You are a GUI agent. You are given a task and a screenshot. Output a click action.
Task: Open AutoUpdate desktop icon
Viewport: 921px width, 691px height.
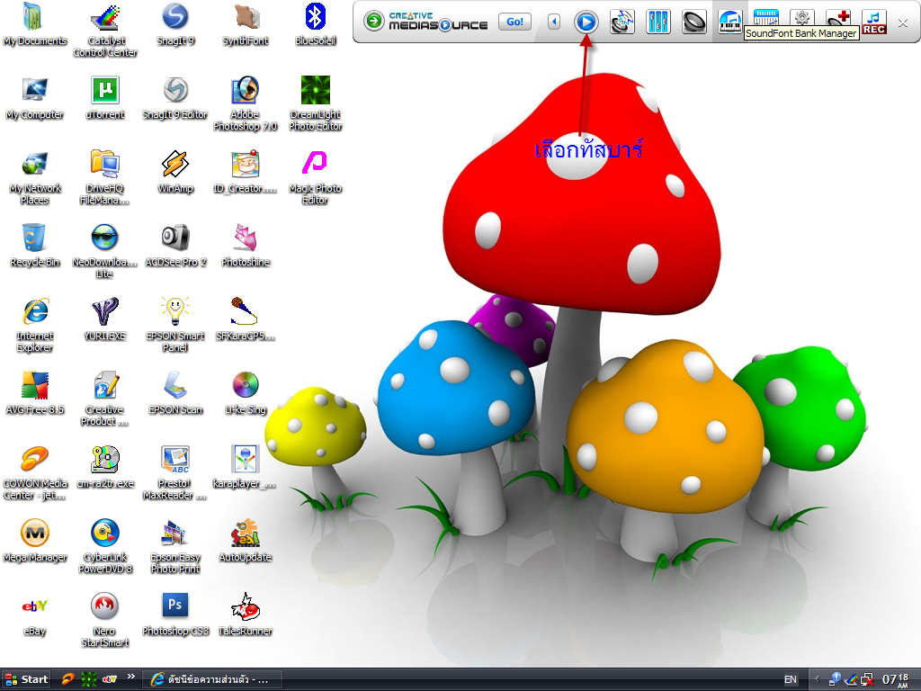tap(245, 541)
